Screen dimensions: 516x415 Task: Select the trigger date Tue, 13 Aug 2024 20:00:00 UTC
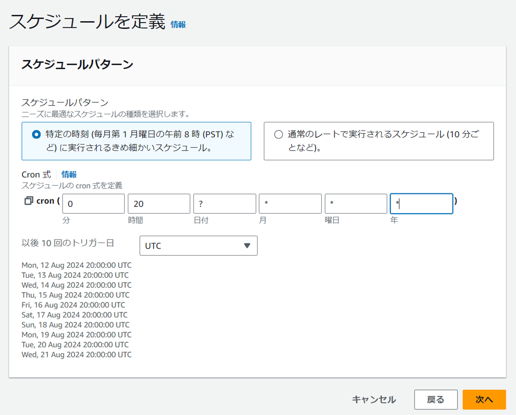click(75, 275)
